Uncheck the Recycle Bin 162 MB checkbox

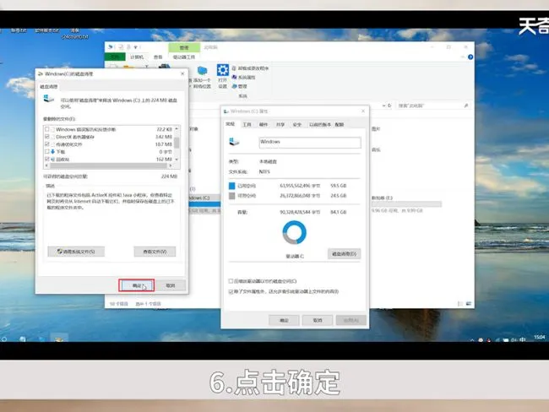click(x=47, y=159)
